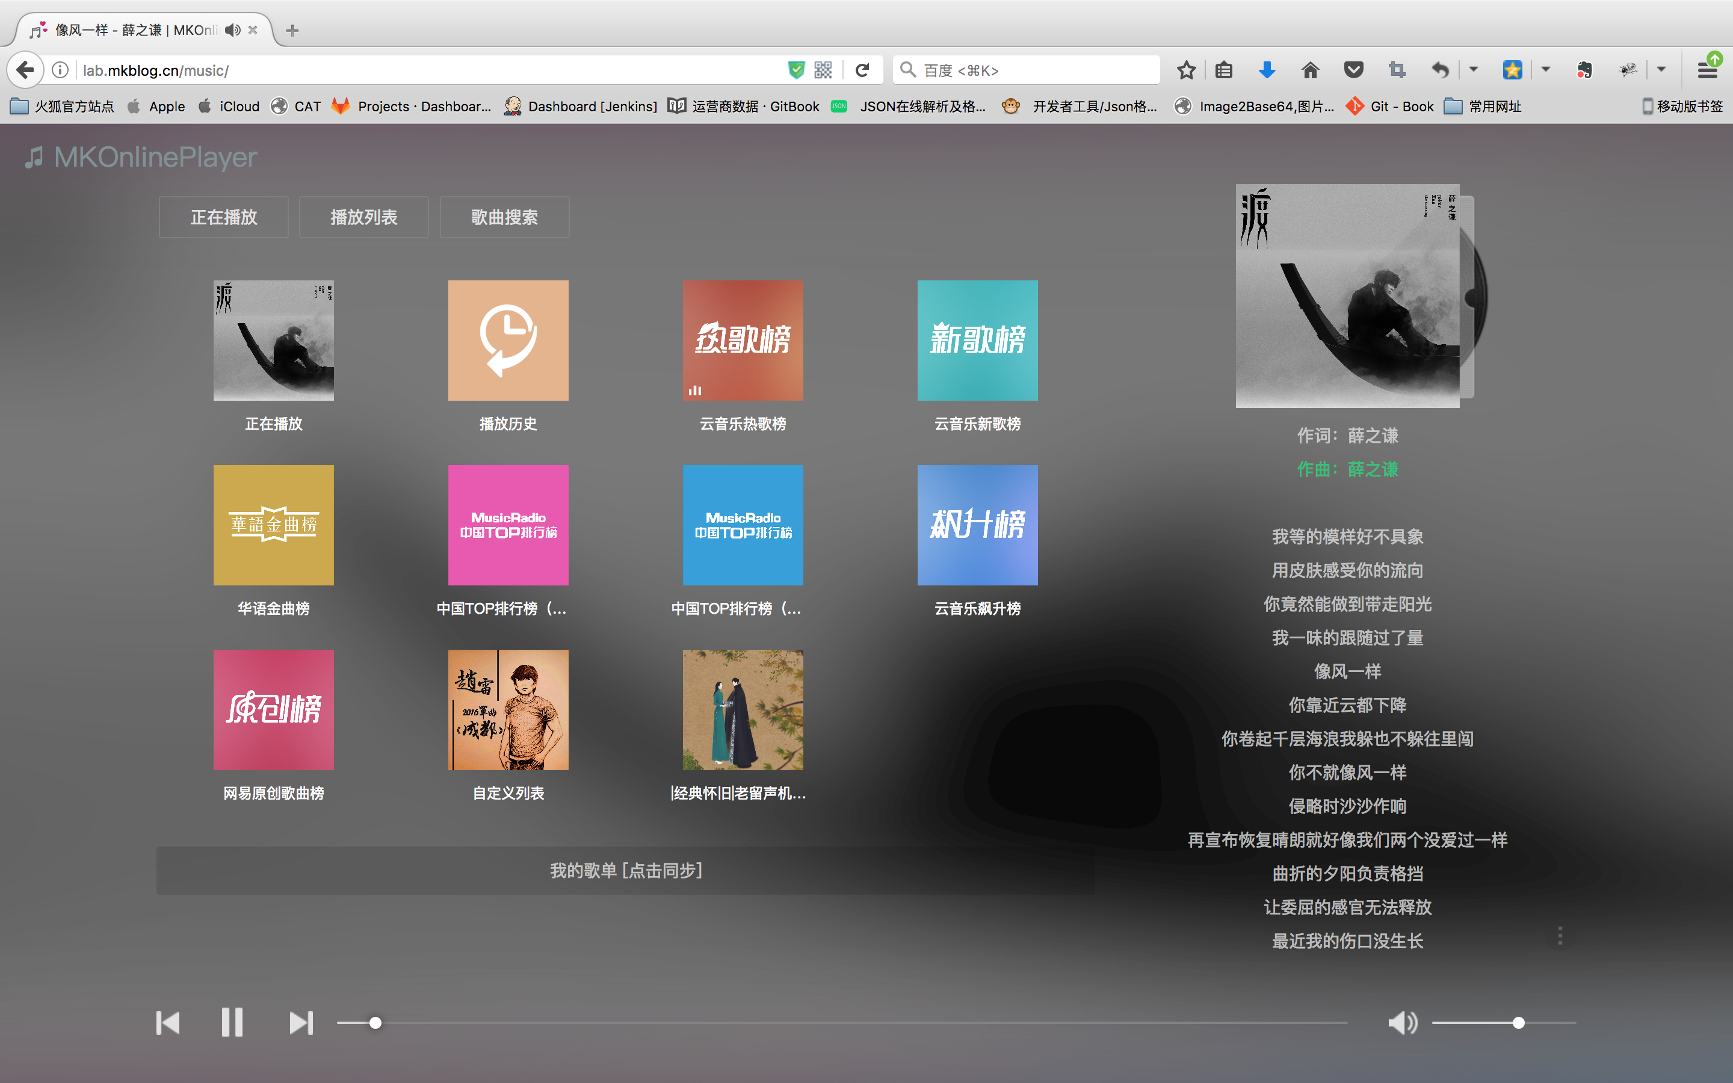Pause the currently playing song
The height and width of the screenshot is (1083, 1733).
pos(231,1022)
